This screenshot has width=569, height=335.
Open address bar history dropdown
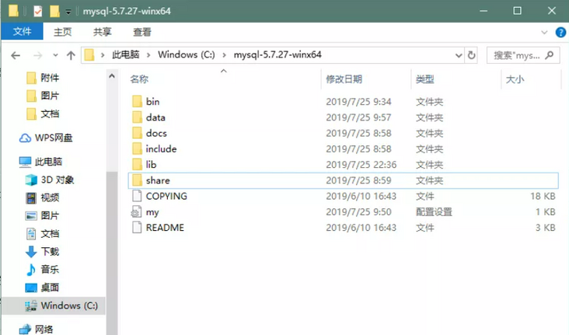pyautogui.click(x=459, y=55)
